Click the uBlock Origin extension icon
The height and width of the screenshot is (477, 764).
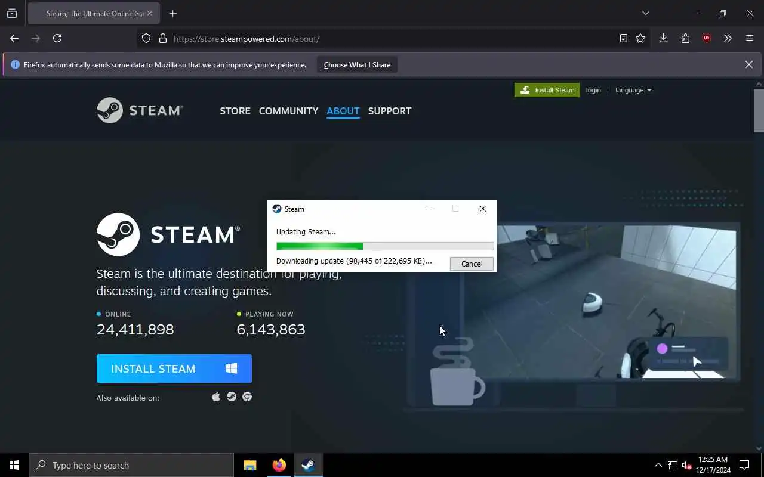coord(707,38)
